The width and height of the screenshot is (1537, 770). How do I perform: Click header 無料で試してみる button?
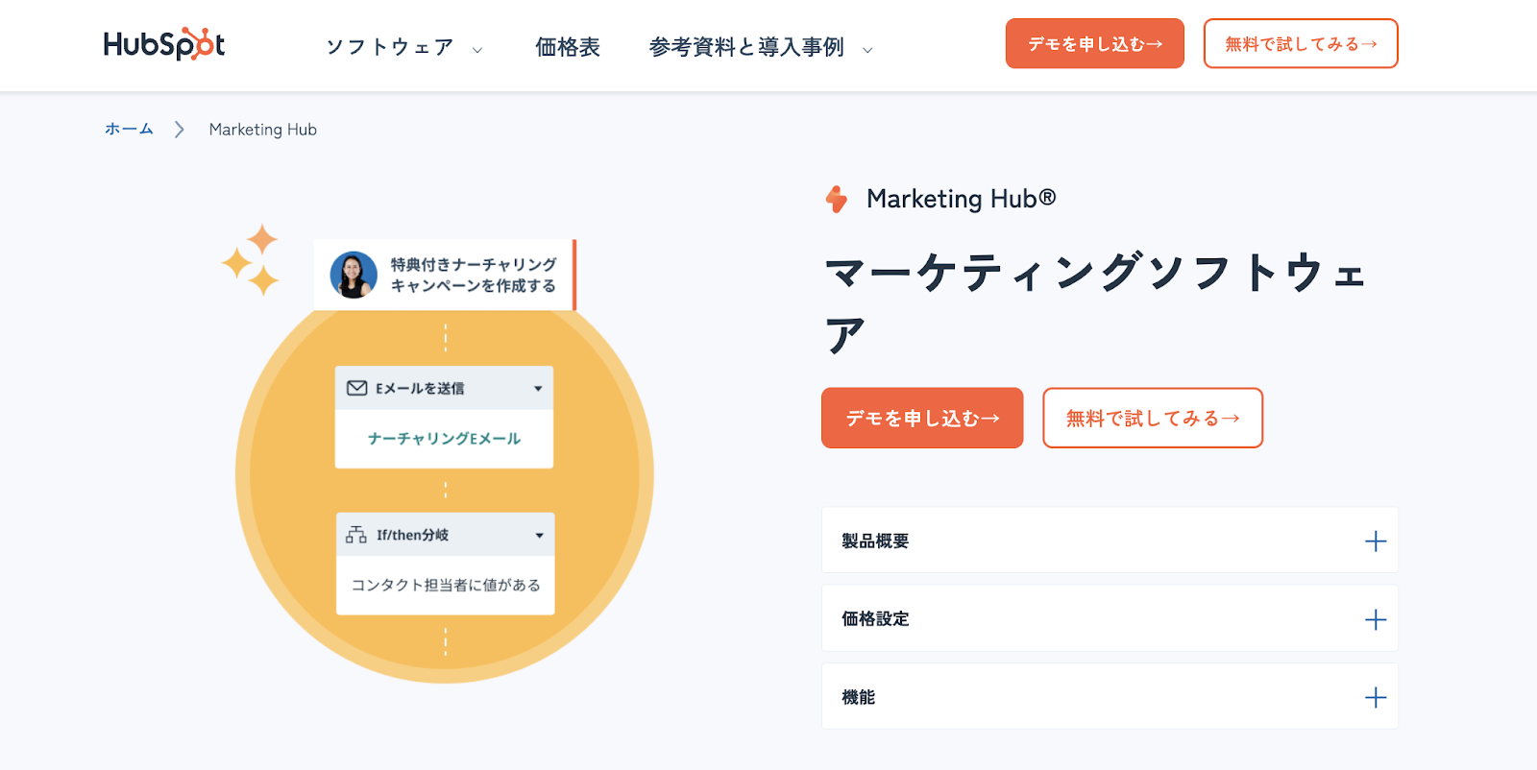1301,43
